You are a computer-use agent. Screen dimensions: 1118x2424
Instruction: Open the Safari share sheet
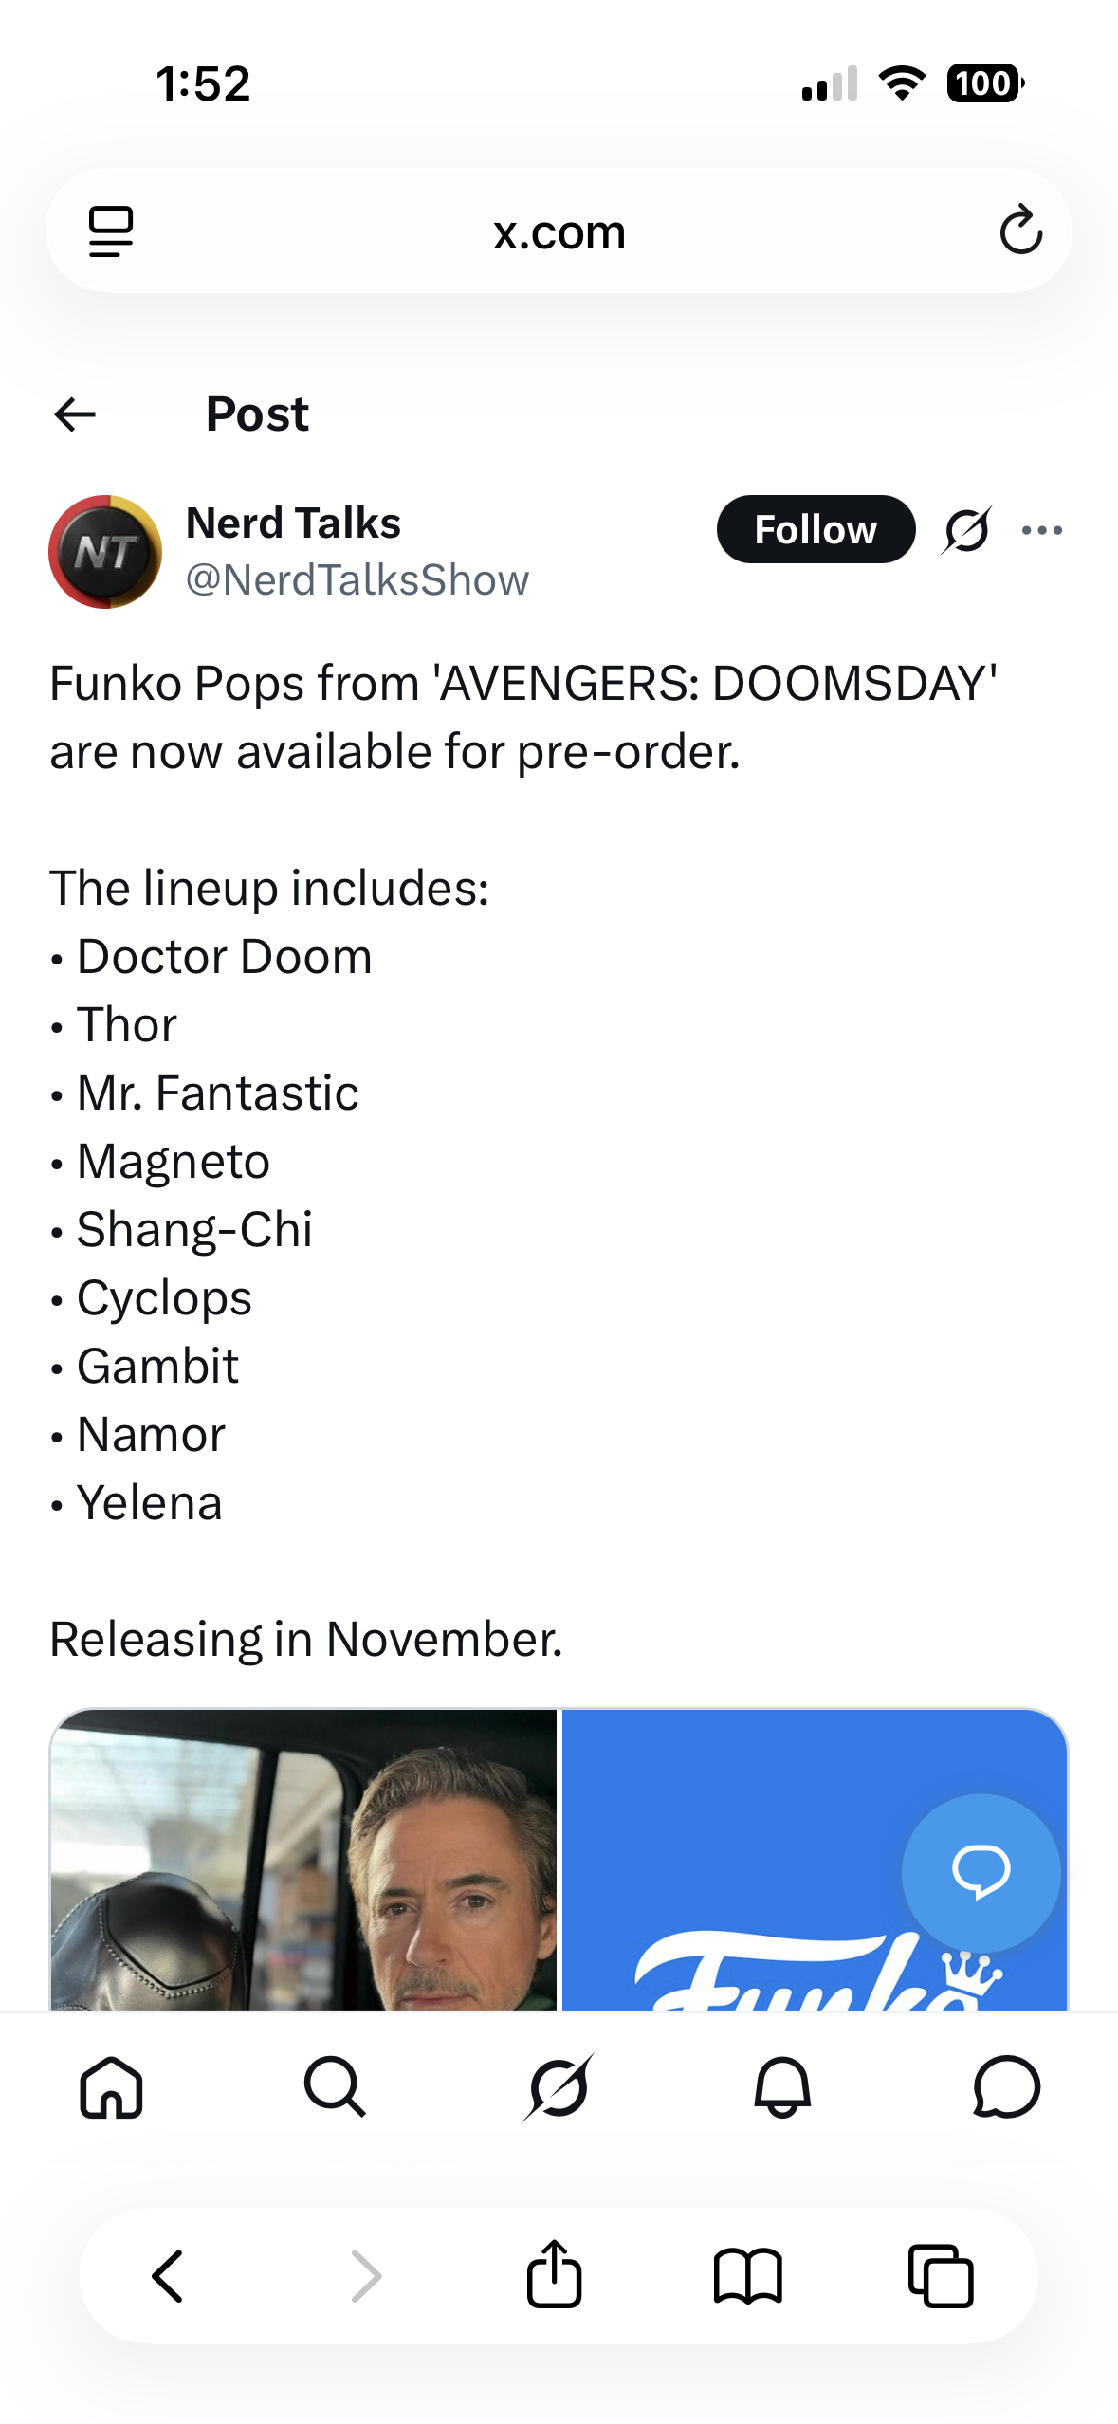tap(554, 2273)
